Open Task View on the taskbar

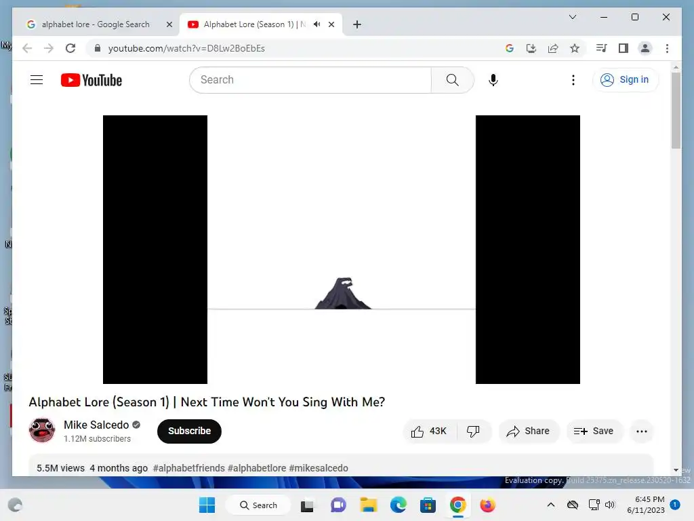(x=307, y=505)
